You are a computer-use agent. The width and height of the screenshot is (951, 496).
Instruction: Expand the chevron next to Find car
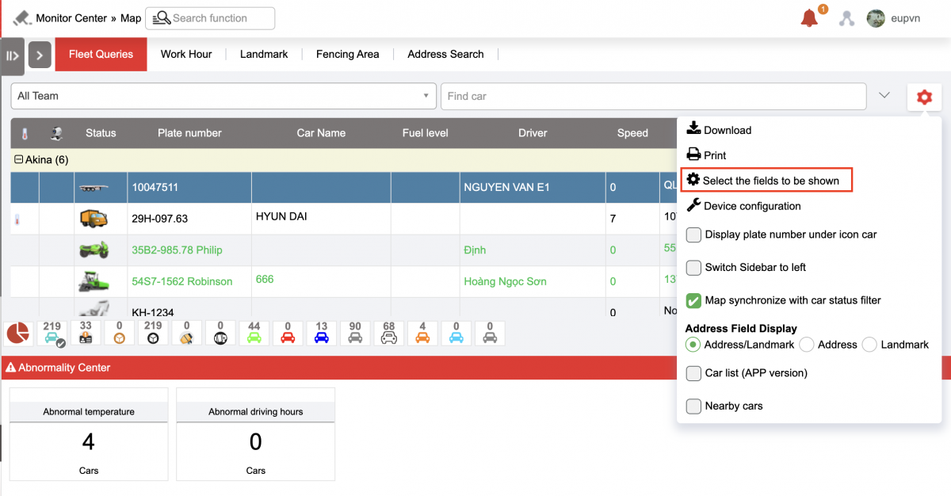[884, 96]
